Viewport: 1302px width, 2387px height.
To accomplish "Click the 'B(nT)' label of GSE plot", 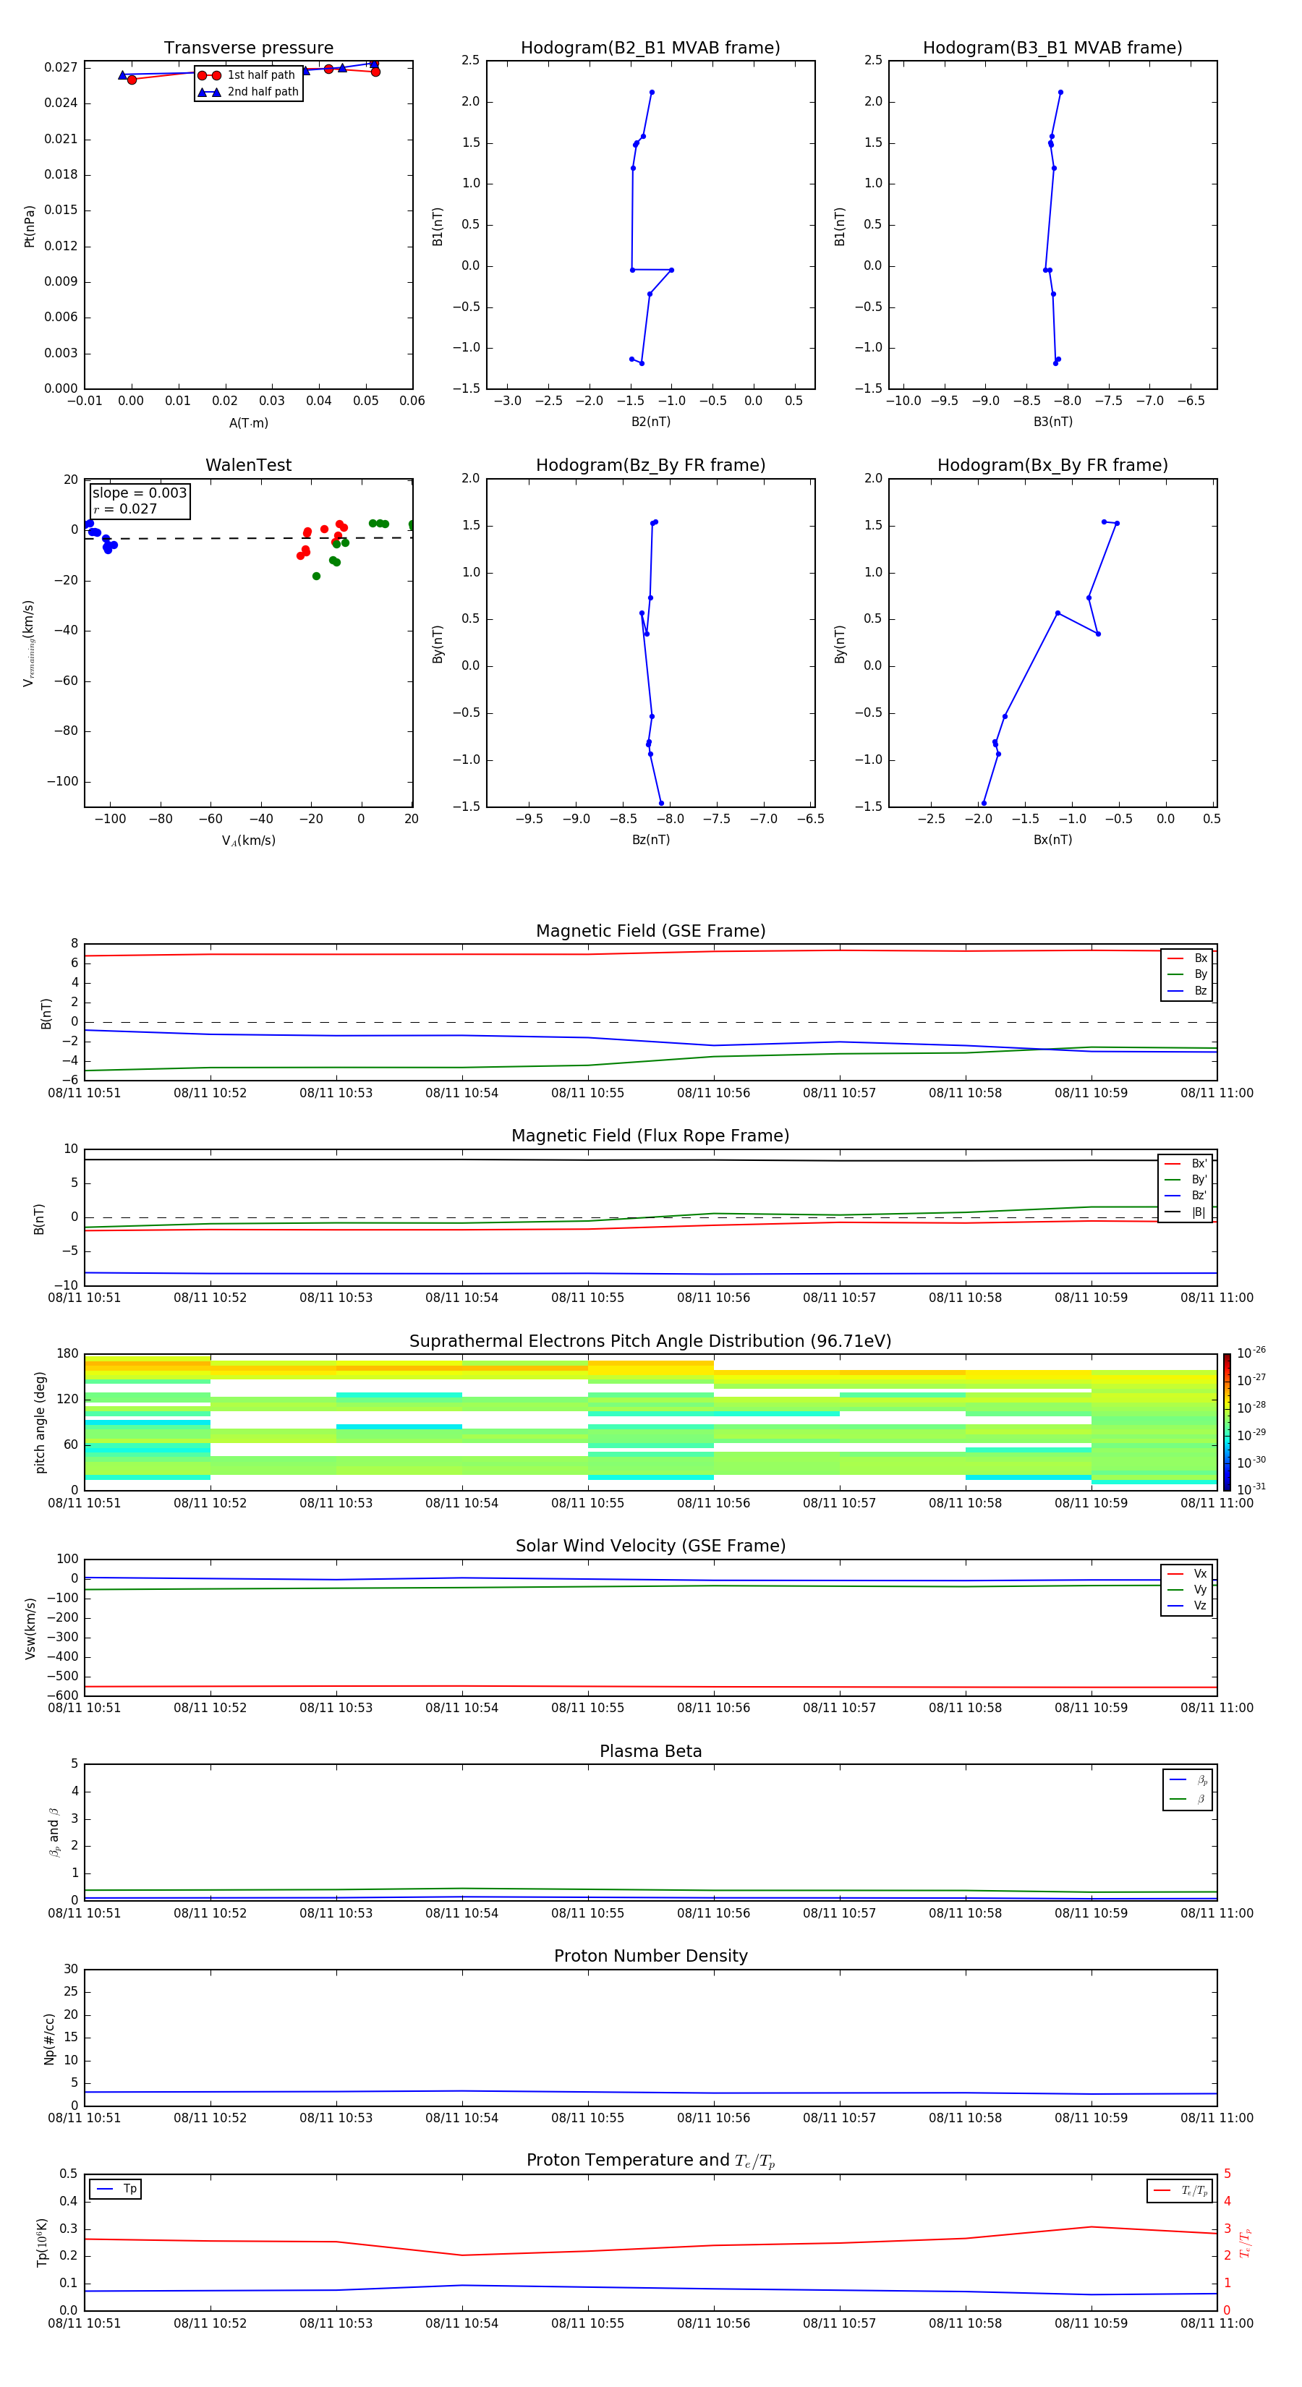I will [46, 1013].
